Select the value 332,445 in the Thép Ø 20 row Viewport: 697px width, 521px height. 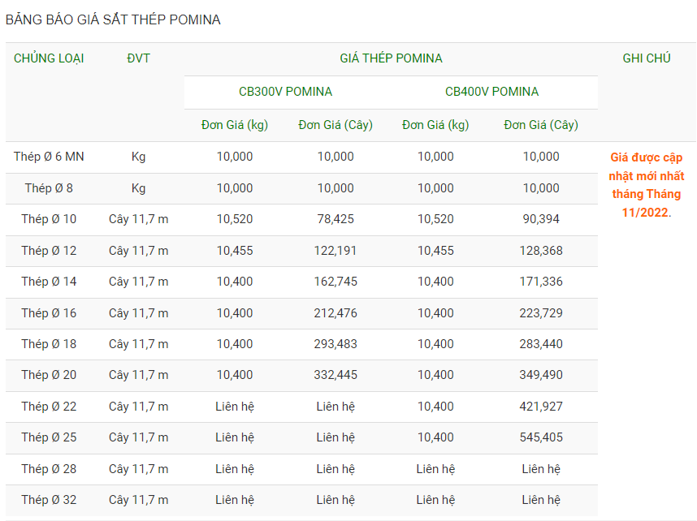pos(336,375)
